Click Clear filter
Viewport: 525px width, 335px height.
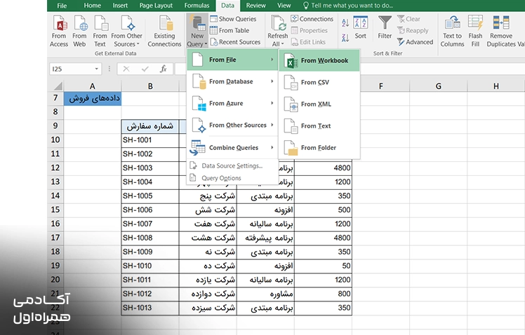point(408,19)
